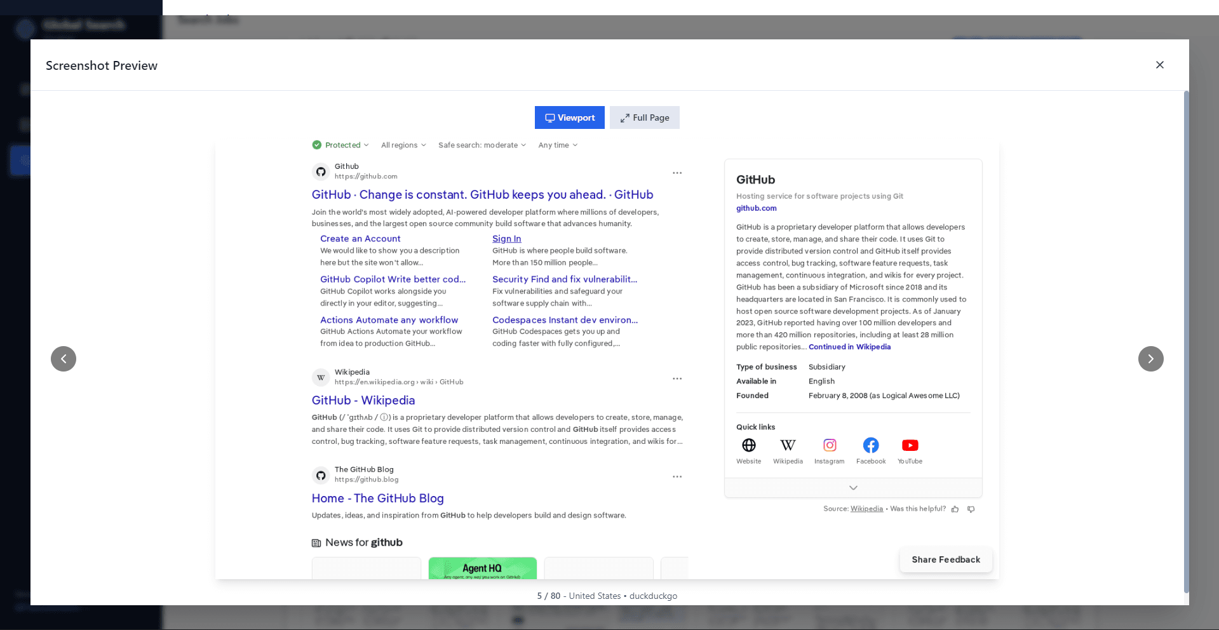Open the Wikipedia quick link icon
Screen dimensions: 1219x630
788,445
